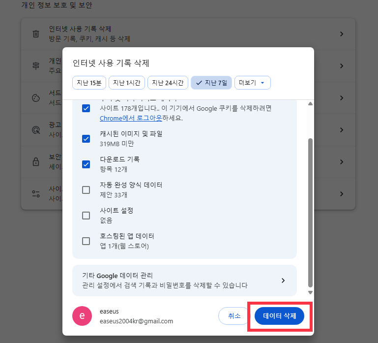Click easeus2004kr@gmail.com account email
The image size is (378, 343).
pos(137,321)
